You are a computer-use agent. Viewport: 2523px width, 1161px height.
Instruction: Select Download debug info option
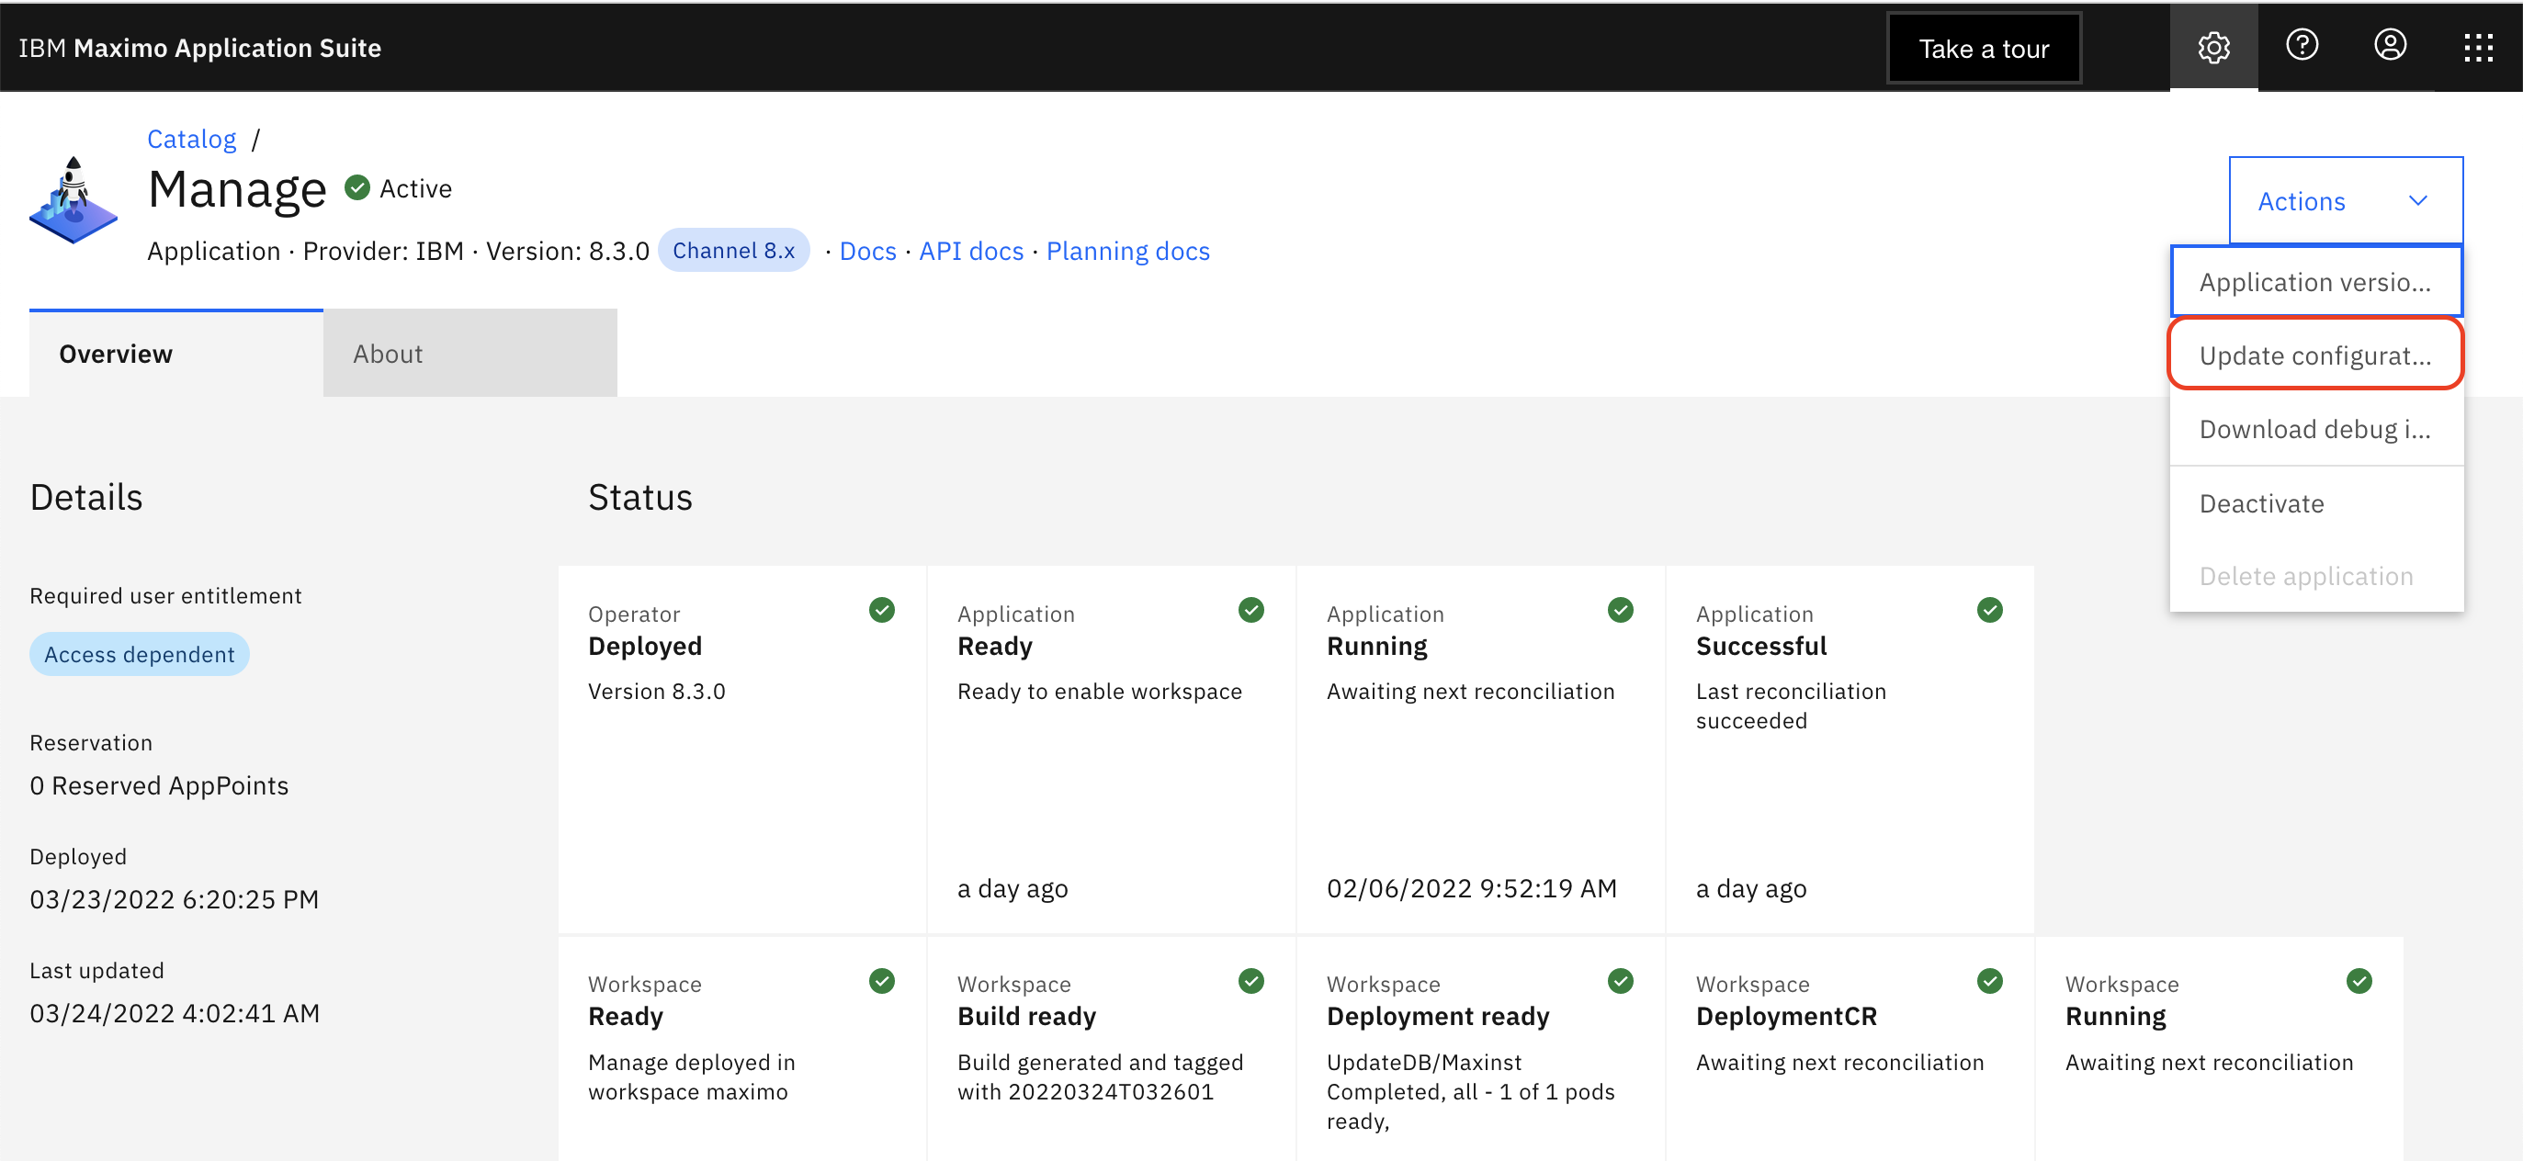(2314, 429)
